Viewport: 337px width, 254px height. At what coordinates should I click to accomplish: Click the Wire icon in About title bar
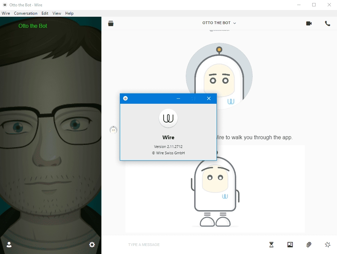click(x=125, y=98)
